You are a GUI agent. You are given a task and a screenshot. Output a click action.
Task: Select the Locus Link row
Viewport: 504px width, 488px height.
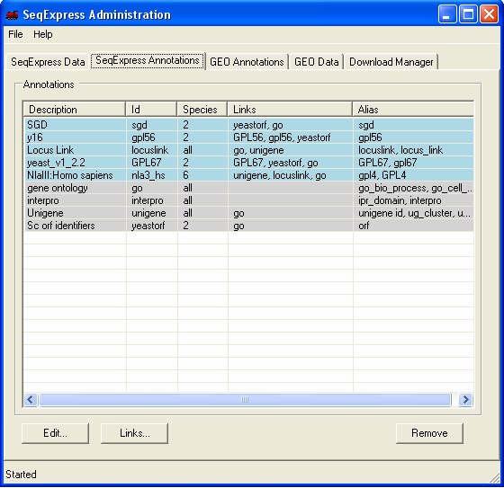click(x=248, y=150)
